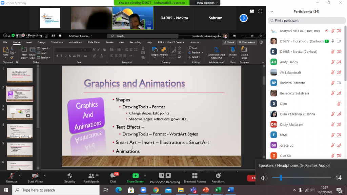This screenshot has height=195, width=347.
Task: Unmute the microphone in Zoom toolbar
Action: [12, 176]
